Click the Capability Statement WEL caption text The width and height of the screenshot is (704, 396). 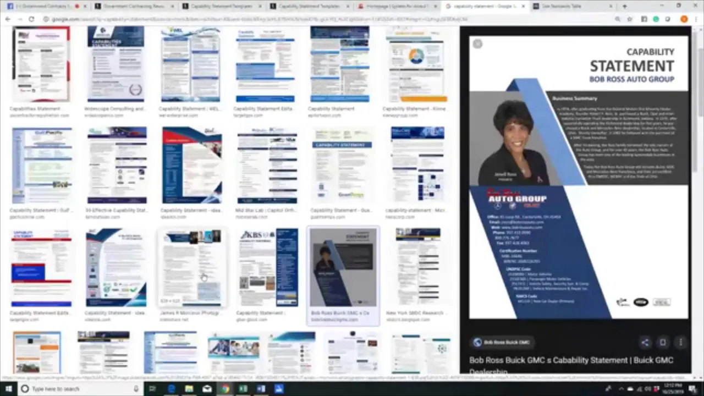tap(190, 109)
